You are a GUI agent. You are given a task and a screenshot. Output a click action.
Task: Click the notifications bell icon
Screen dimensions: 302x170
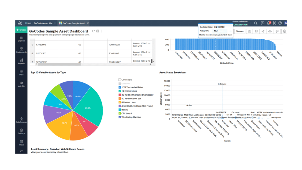tap(268, 23)
